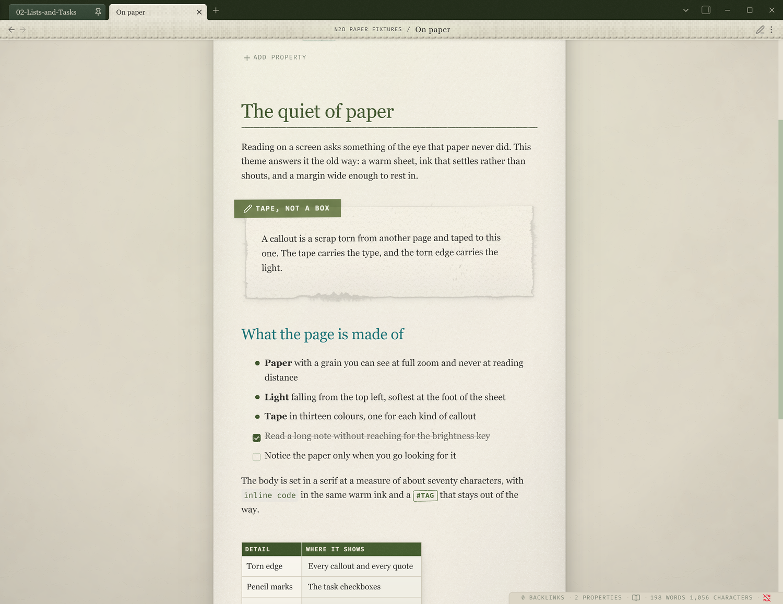Check the Notice the paper task checkbox
783x604 pixels.
[x=257, y=457]
